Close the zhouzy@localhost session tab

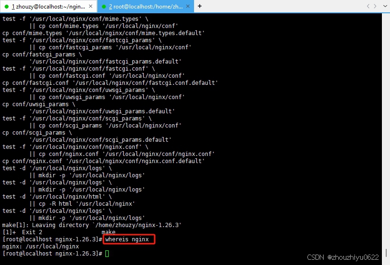(x=91, y=7)
